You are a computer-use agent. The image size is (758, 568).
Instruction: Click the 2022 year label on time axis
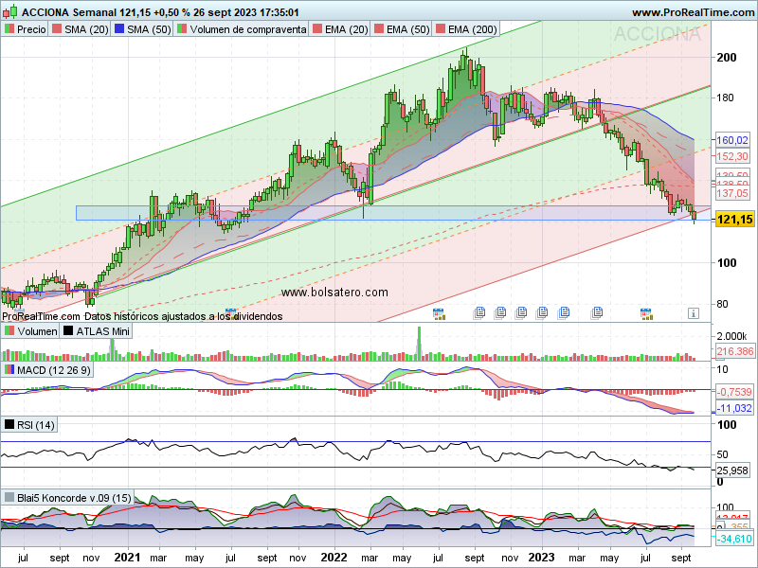click(x=334, y=558)
